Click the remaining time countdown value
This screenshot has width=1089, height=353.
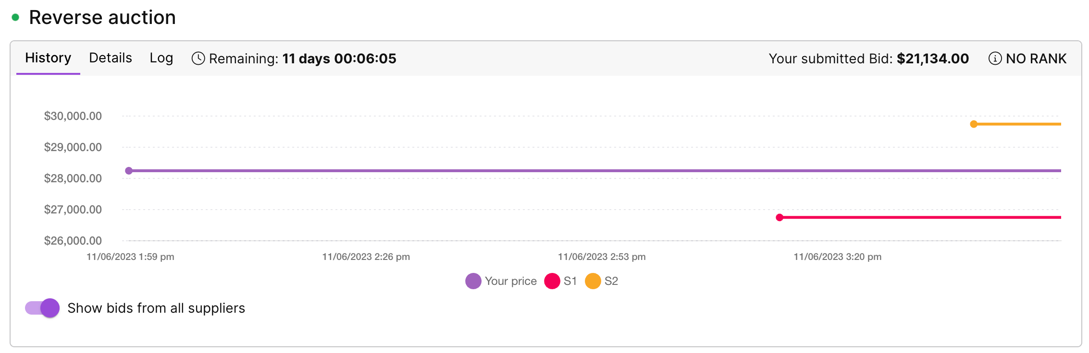339,59
